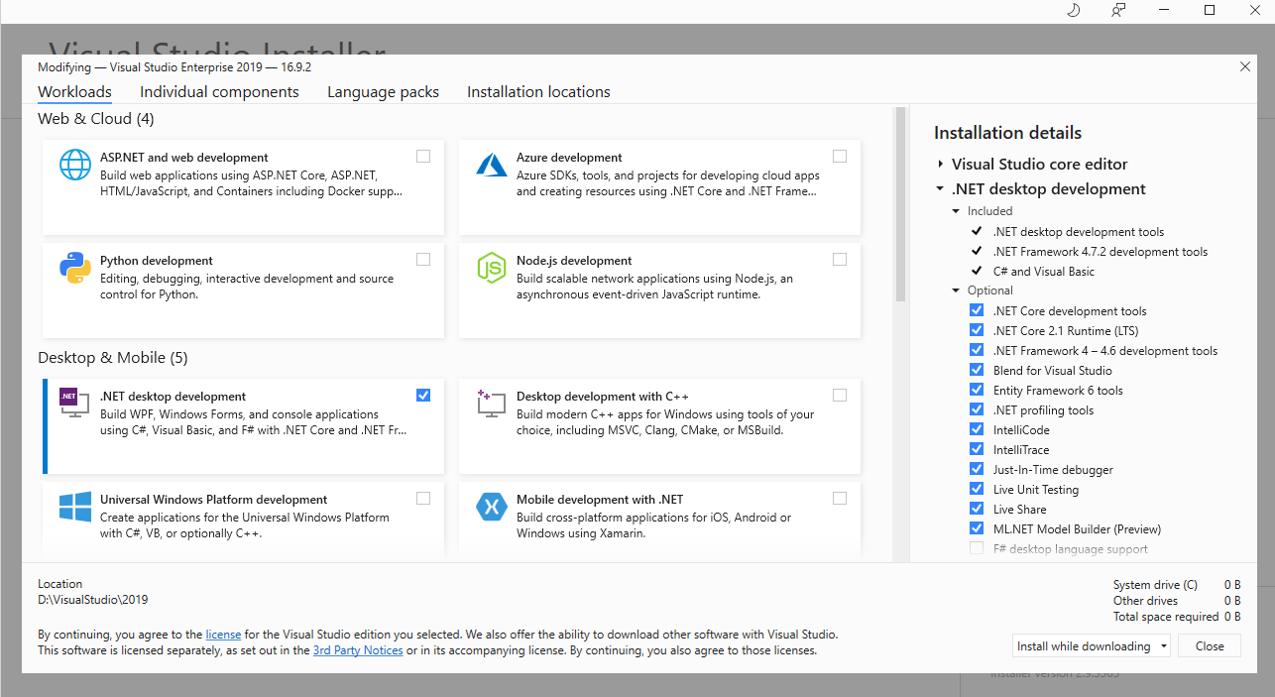
Task: Click the Azure development logo icon
Action: tap(492, 165)
